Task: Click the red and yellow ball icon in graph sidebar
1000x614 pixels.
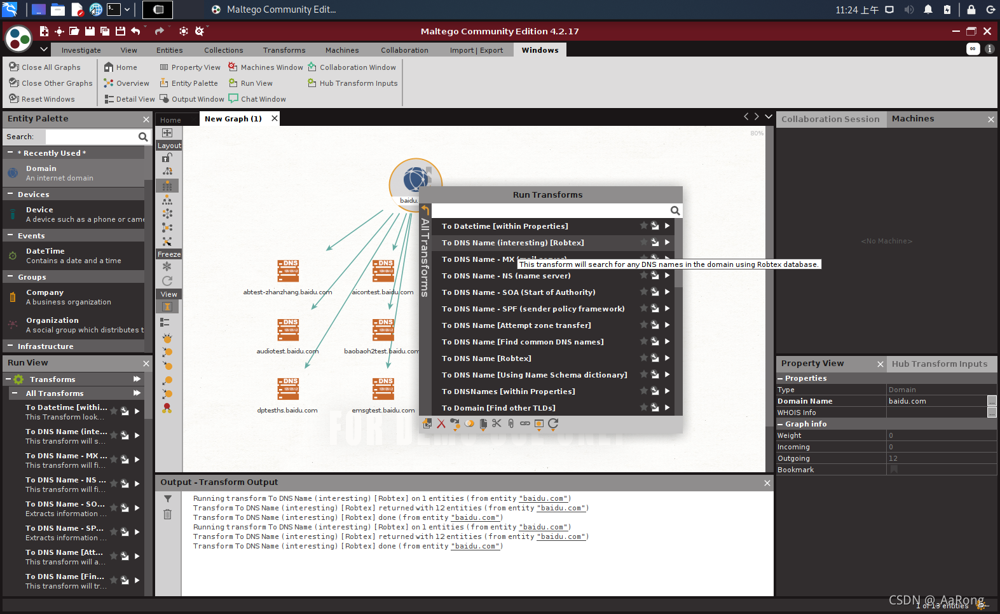Action: point(167,408)
